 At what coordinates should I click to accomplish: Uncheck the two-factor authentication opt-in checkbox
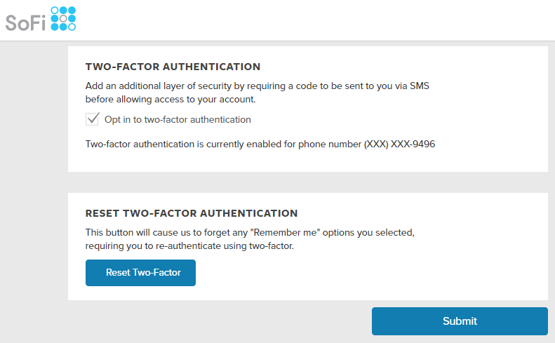tap(93, 119)
